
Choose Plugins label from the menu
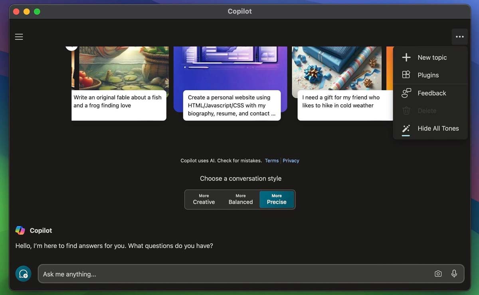(x=428, y=75)
